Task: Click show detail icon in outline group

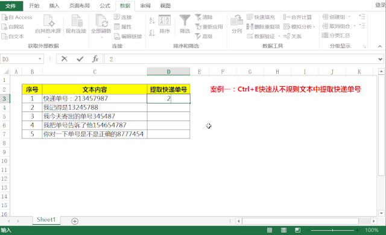Action: point(362,17)
